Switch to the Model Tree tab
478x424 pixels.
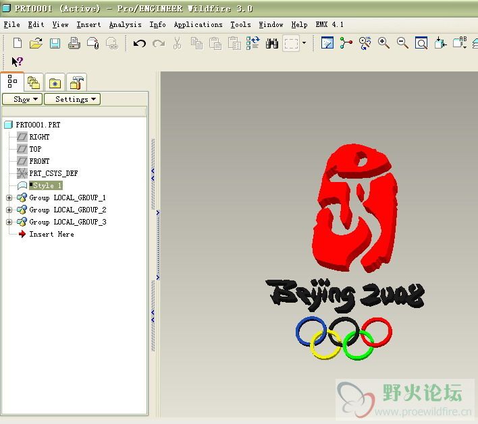click(x=12, y=82)
